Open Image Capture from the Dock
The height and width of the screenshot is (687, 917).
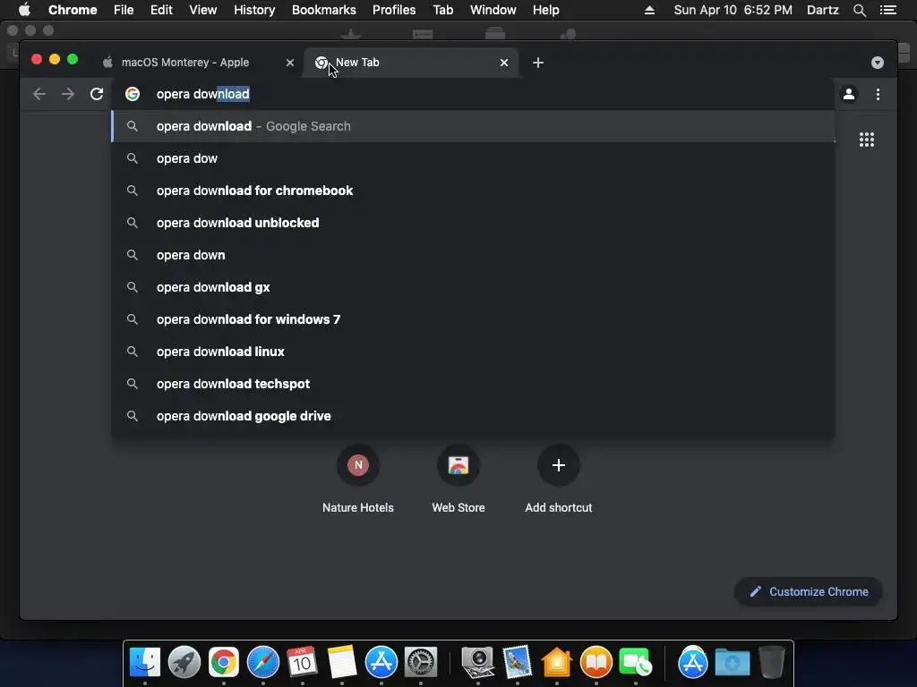pyautogui.click(x=478, y=663)
